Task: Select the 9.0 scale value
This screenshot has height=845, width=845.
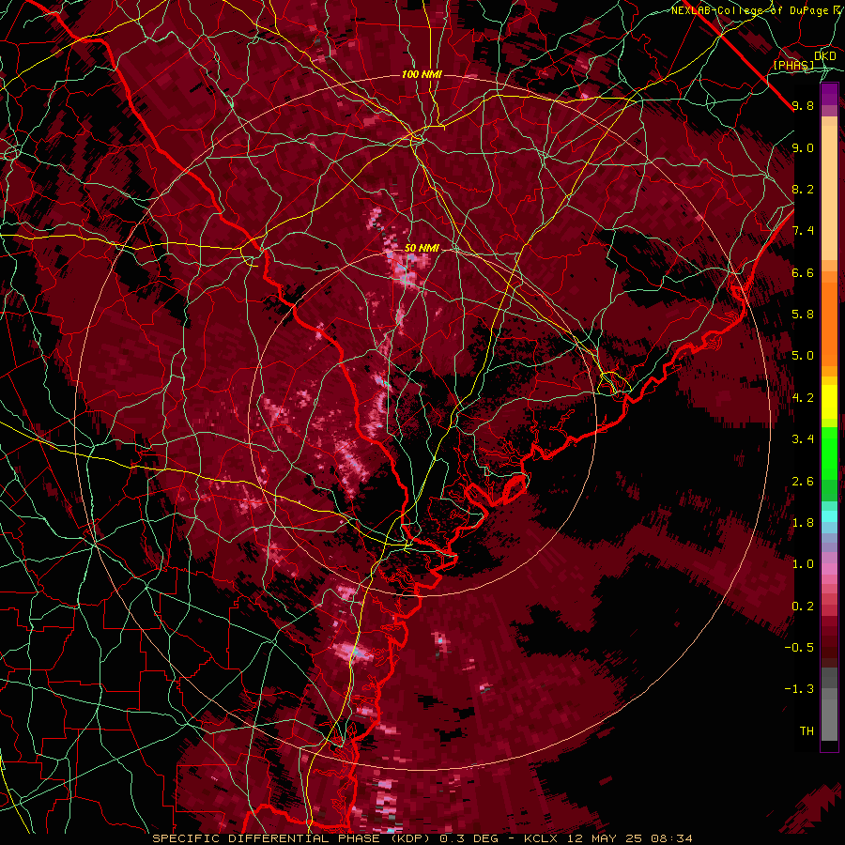Action: [x=803, y=147]
